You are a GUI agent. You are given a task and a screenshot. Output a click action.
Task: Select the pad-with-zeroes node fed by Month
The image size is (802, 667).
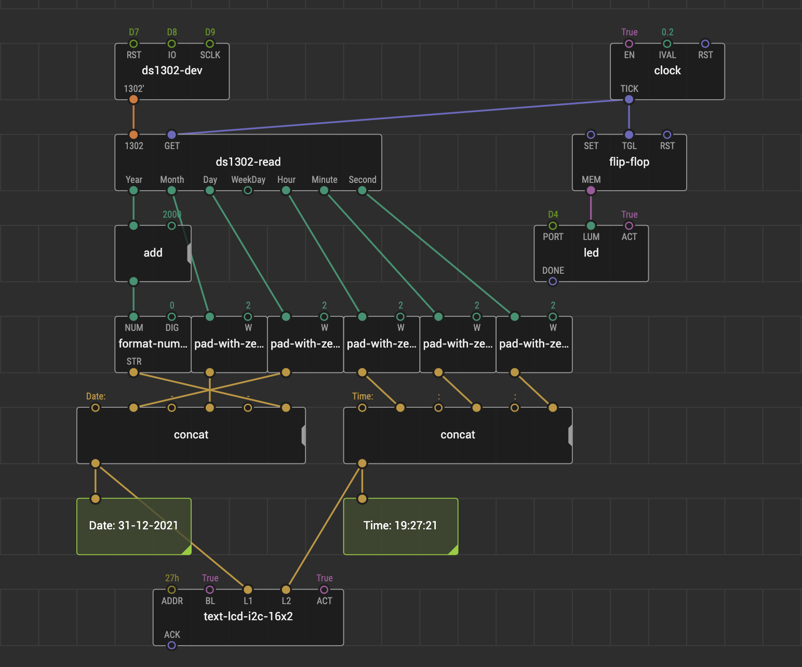pyautogui.click(x=229, y=344)
